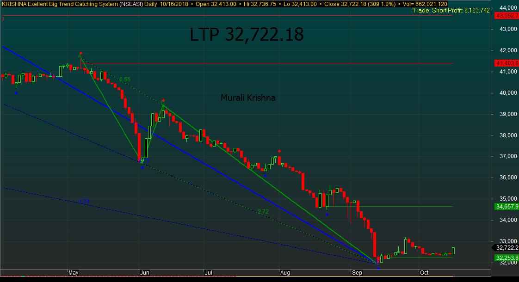Image resolution: width=519 pixels, height=282 pixels.
Task: Click the large 'LTP 32,722.18' text
Action: coord(247,34)
